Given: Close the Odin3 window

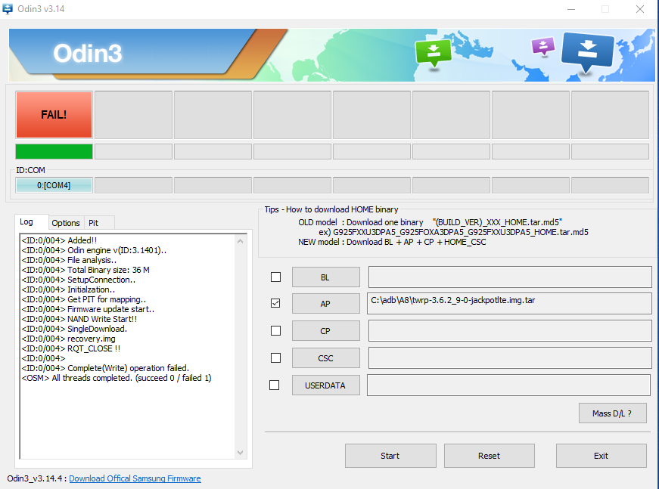Looking at the screenshot, I should pos(640,9).
